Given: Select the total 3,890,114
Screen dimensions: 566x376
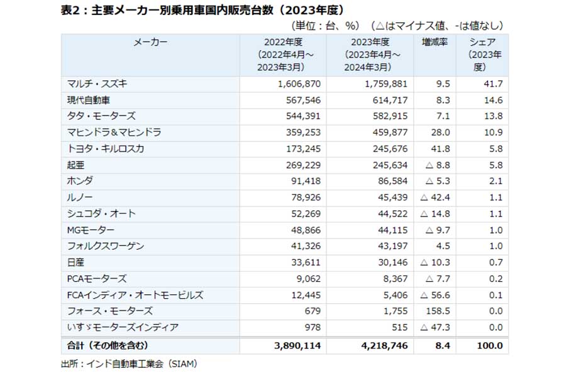Looking at the screenshot, I should pos(297,345).
